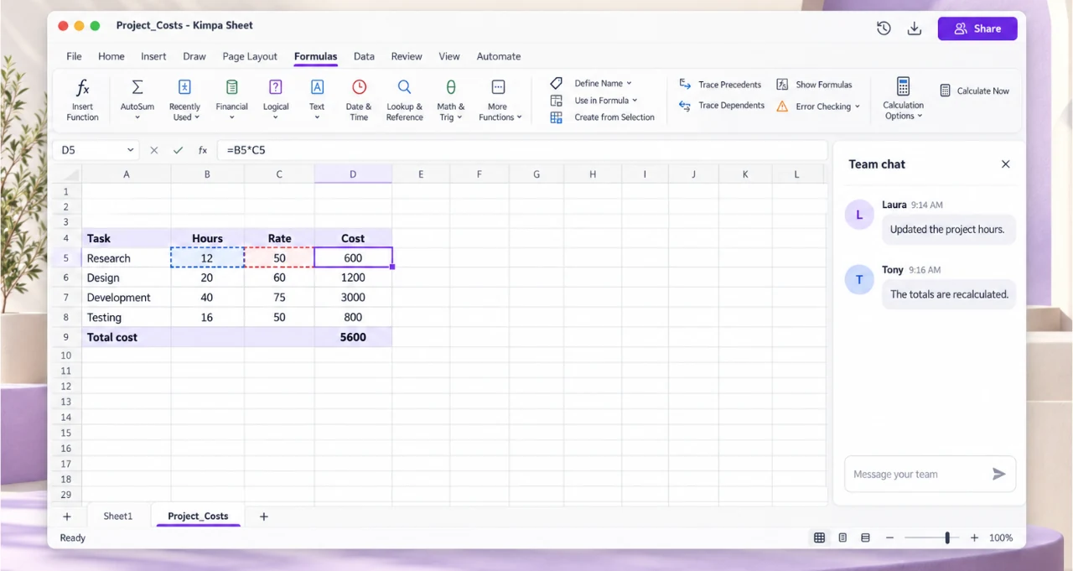Click Create from Selection
Image resolution: width=1073 pixels, height=571 pixels.
(x=603, y=117)
